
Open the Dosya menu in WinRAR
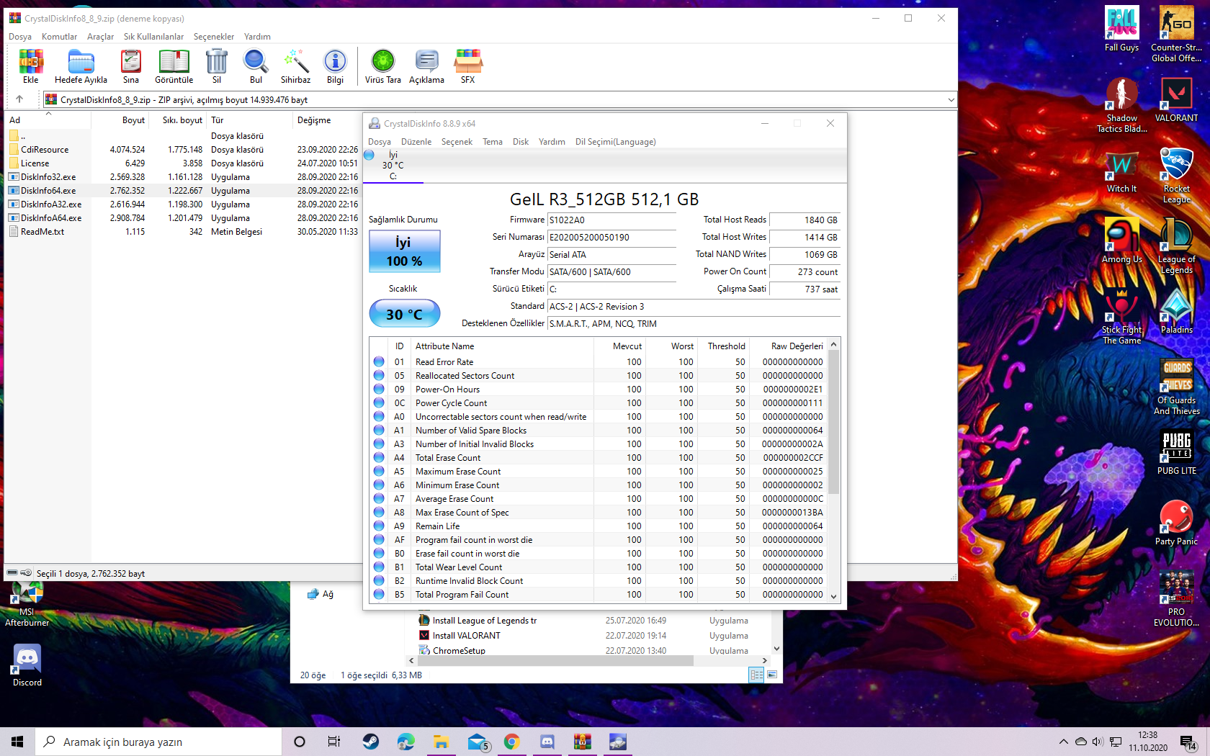tap(19, 37)
